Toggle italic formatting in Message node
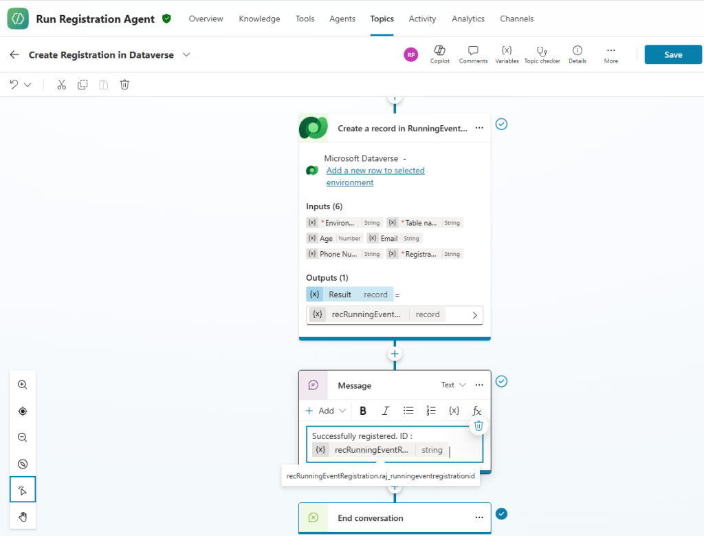 point(386,411)
